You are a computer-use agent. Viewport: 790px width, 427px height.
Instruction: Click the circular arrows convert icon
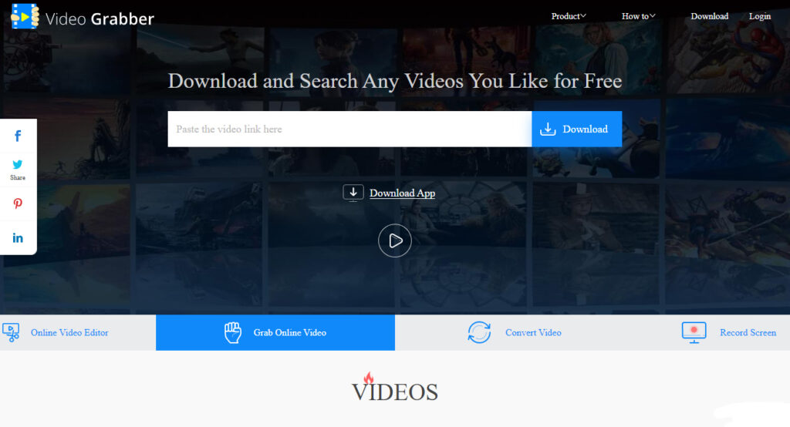pyautogui.click(x=479, y=332)
